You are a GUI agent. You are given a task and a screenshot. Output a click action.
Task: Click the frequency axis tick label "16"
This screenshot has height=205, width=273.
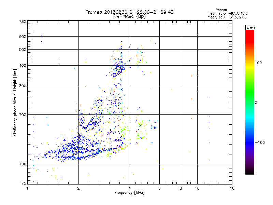pos(232,188)
